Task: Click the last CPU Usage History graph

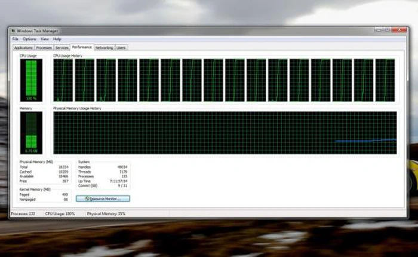Action: pyautogui.click(x=385, y=80)
